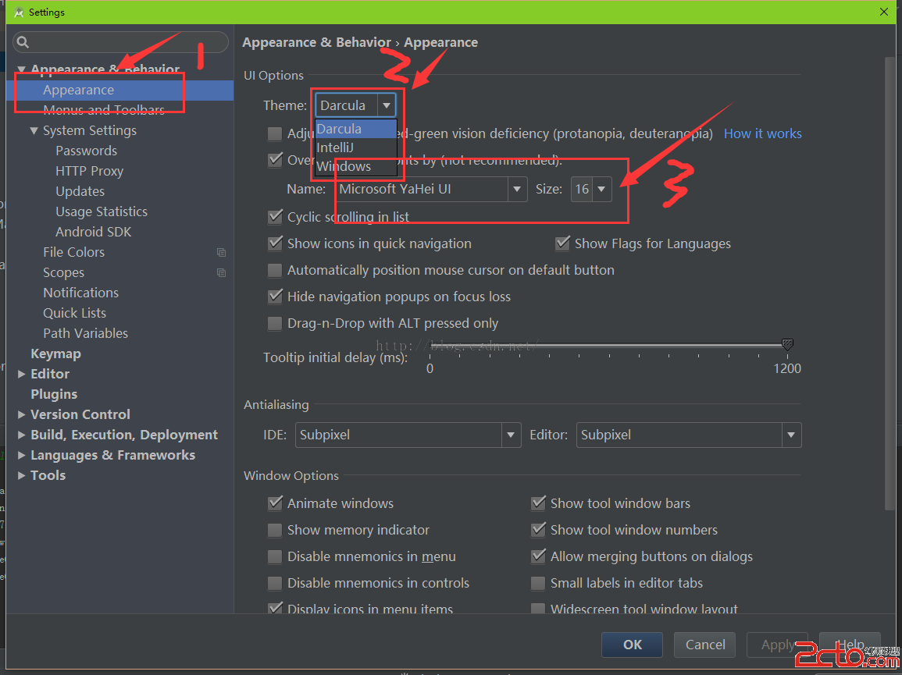Open the IDE antialiasing dropdown
The height and width of the screenshot is (675, 902).
[510, 435]
